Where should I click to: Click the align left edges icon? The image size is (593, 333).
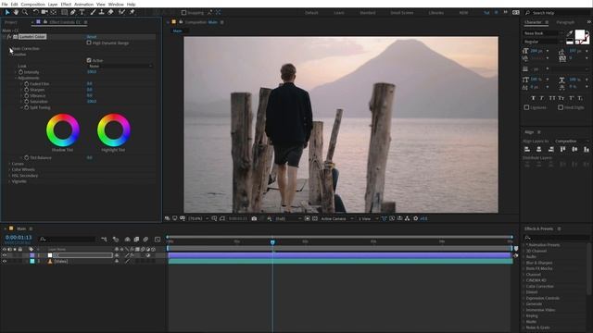tap(527, 150)
